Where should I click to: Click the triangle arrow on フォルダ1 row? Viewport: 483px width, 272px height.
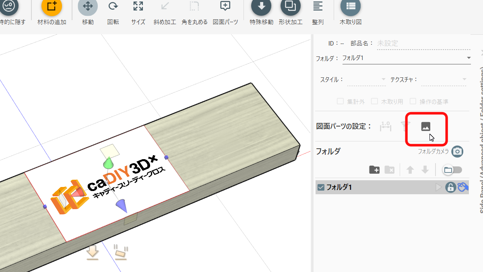[439, 187]
